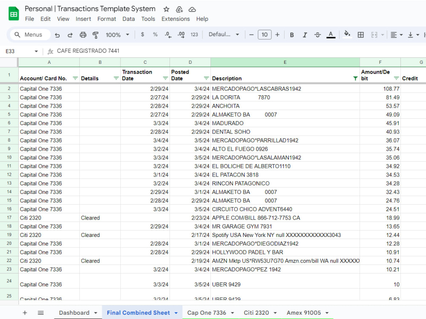
Task: Open the Edit menu
Action: click(46, 19)
